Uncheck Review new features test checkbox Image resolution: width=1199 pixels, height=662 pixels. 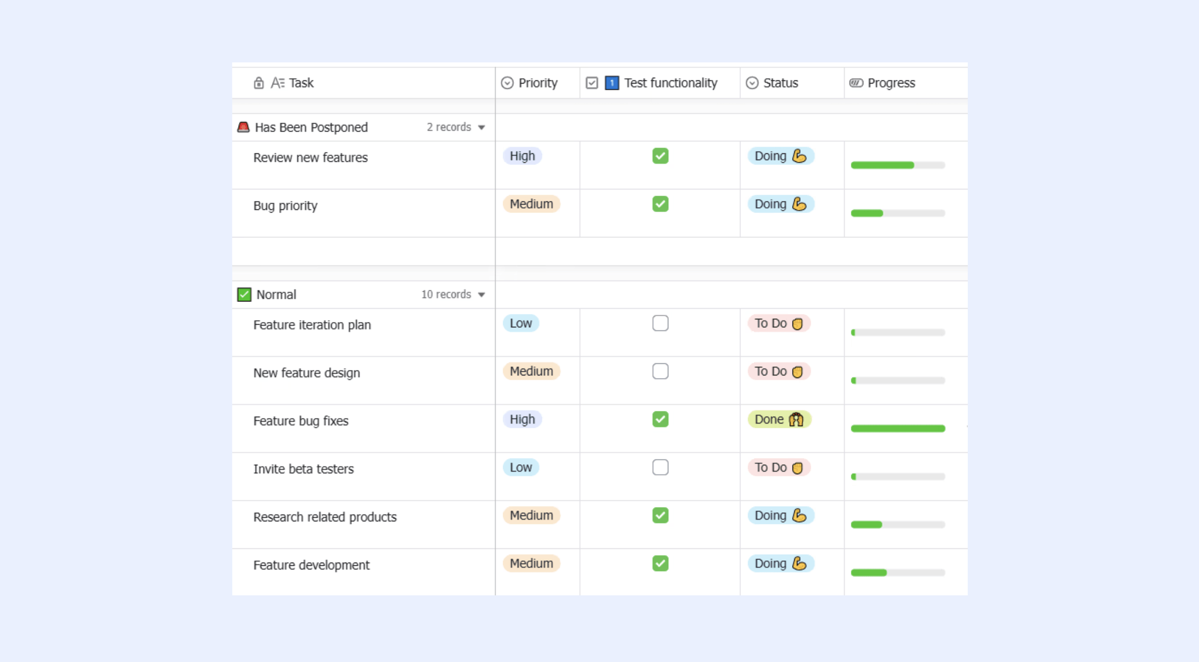click(660, 156)
